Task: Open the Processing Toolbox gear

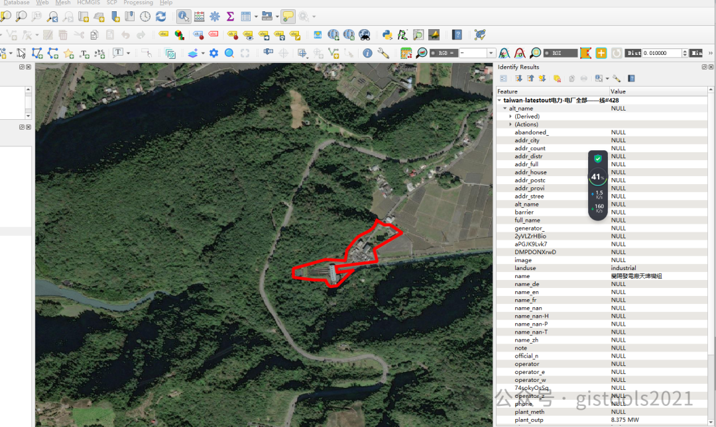Action: pos(215,17)
